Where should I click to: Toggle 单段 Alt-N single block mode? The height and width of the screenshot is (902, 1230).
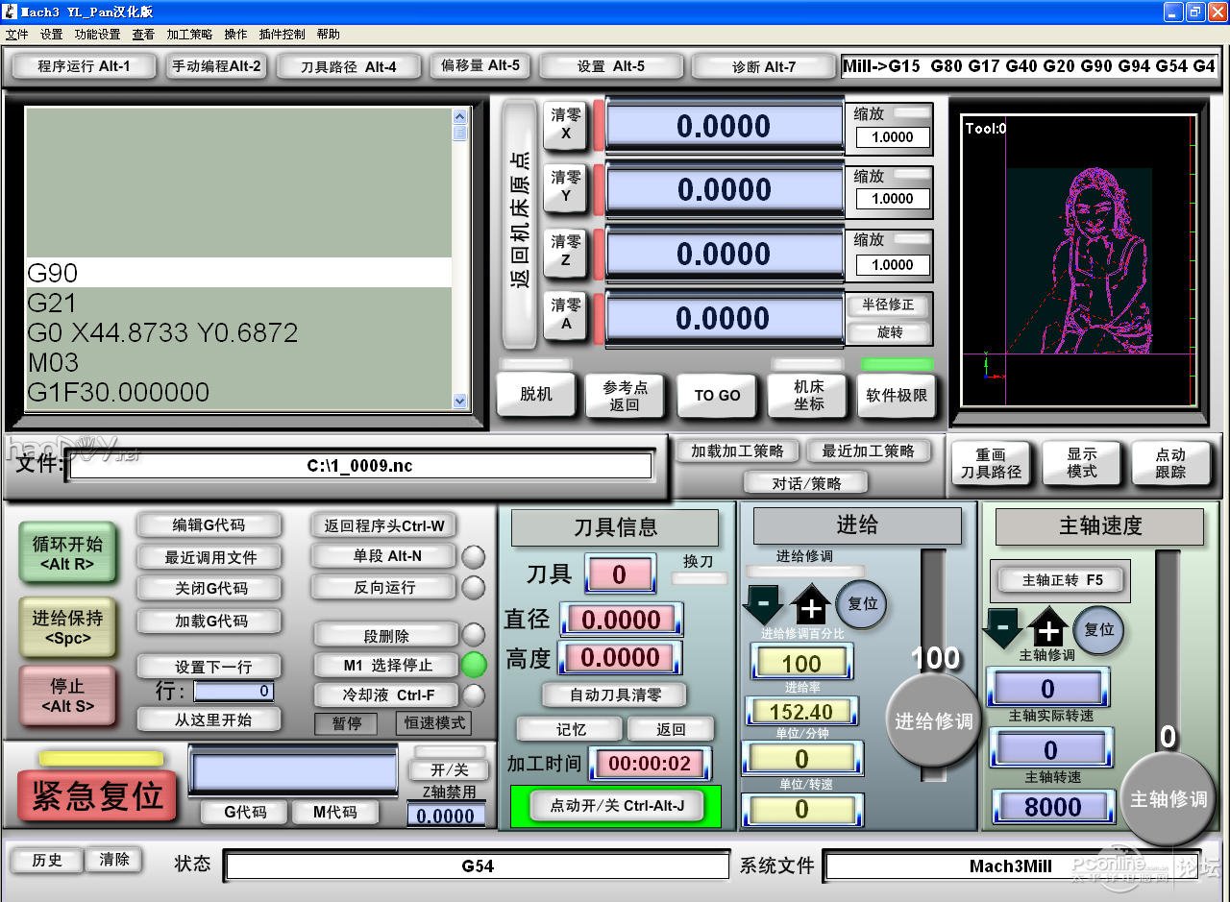coord(386,556)
